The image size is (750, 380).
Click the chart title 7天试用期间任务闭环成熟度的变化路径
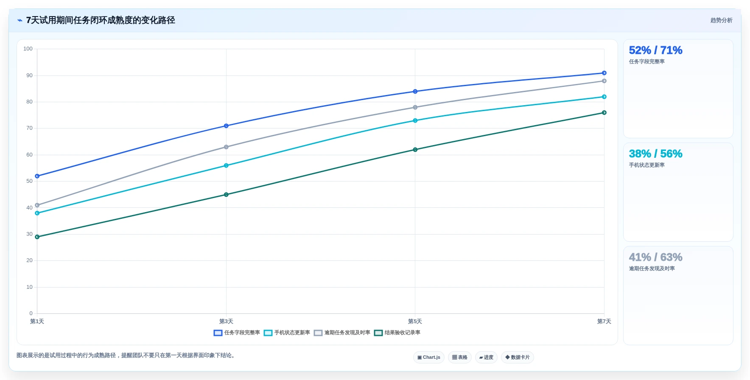[x=101, y=20]
